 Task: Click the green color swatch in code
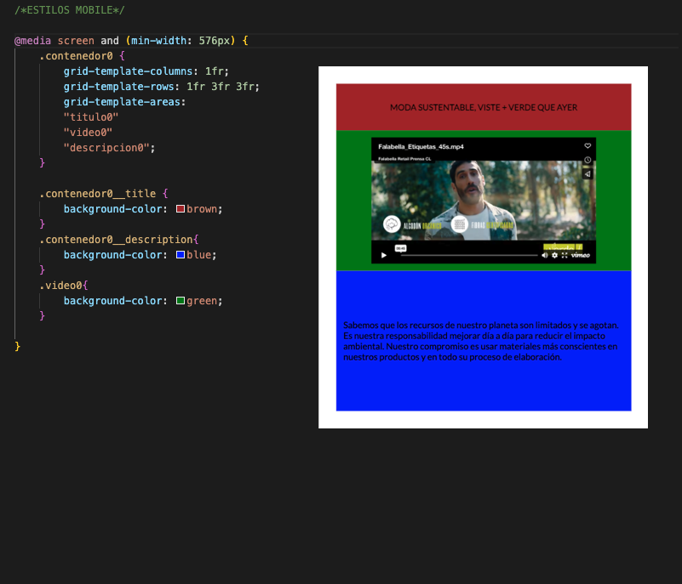[x=180, y=300]
